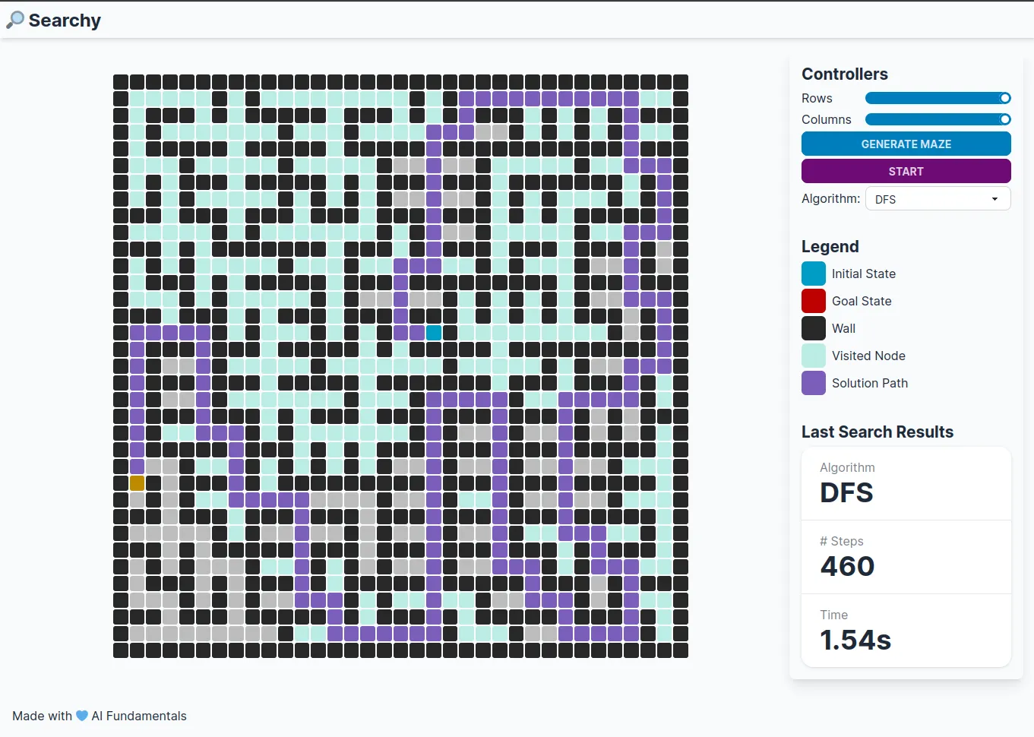Click the Steps result value 460
Screen dimensions: 1034x737
(847, 566)
